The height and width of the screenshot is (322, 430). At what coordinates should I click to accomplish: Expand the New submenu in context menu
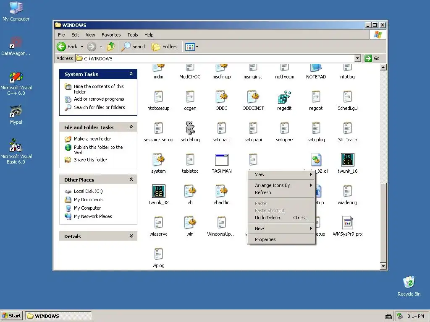(281, 229)
